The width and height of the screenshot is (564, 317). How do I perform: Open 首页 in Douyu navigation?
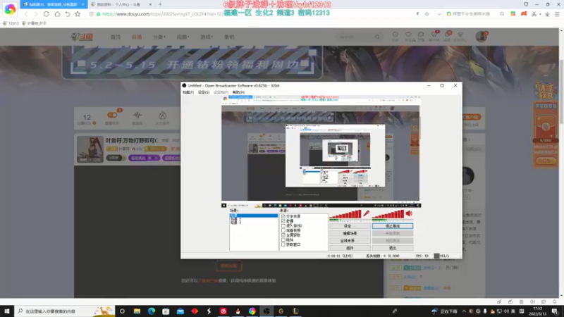[116, 37]
